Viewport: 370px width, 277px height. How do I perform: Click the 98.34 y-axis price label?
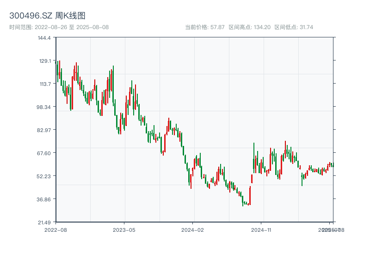[x=44, y=107]
